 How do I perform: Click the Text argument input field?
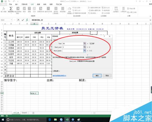click(x=73, y=44)
